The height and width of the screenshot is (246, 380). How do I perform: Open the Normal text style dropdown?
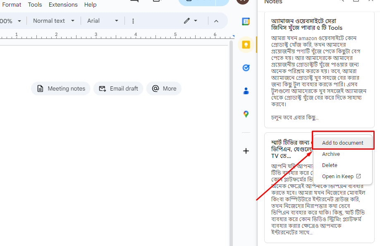click(54, 21)
